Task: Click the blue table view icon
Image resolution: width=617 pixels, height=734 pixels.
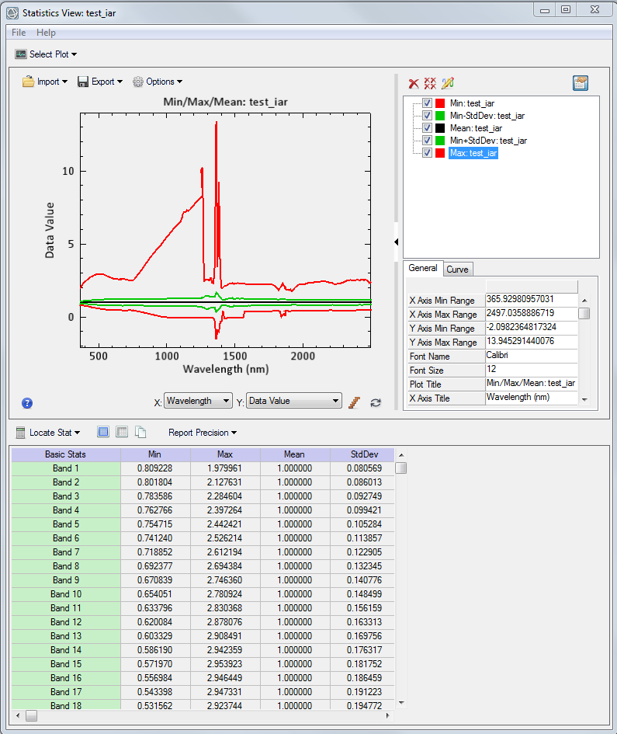Action: pyautogui.click(x=103, y=432)
